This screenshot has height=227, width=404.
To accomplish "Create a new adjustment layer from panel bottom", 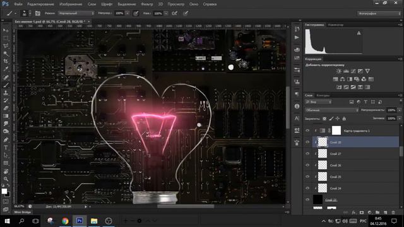I will (370, 212).
